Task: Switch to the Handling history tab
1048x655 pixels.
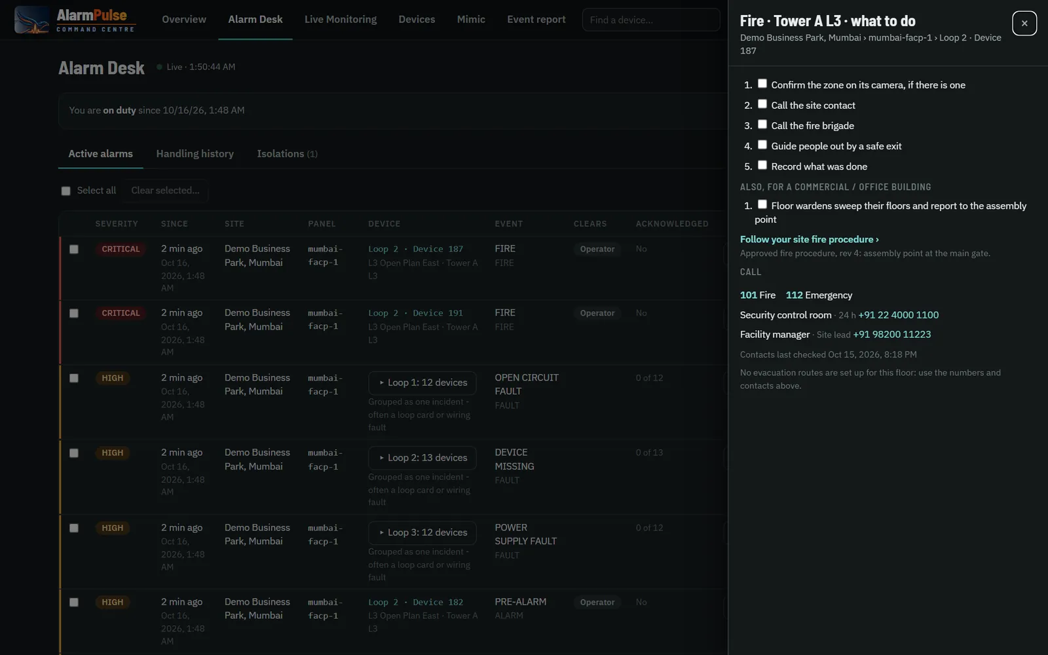Action: 195,153
